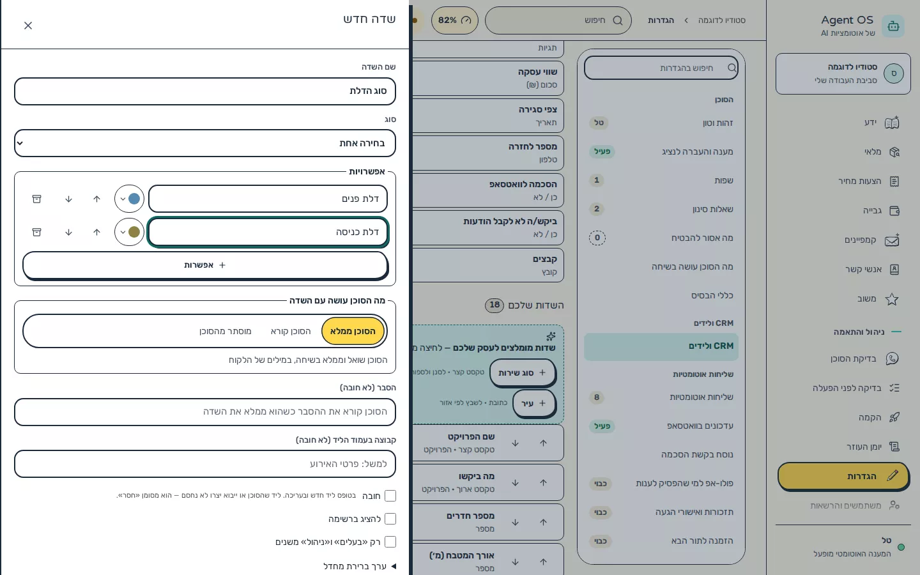Go to הצעות מחיר quotes
920x575 pixels.
coord(843,181)
